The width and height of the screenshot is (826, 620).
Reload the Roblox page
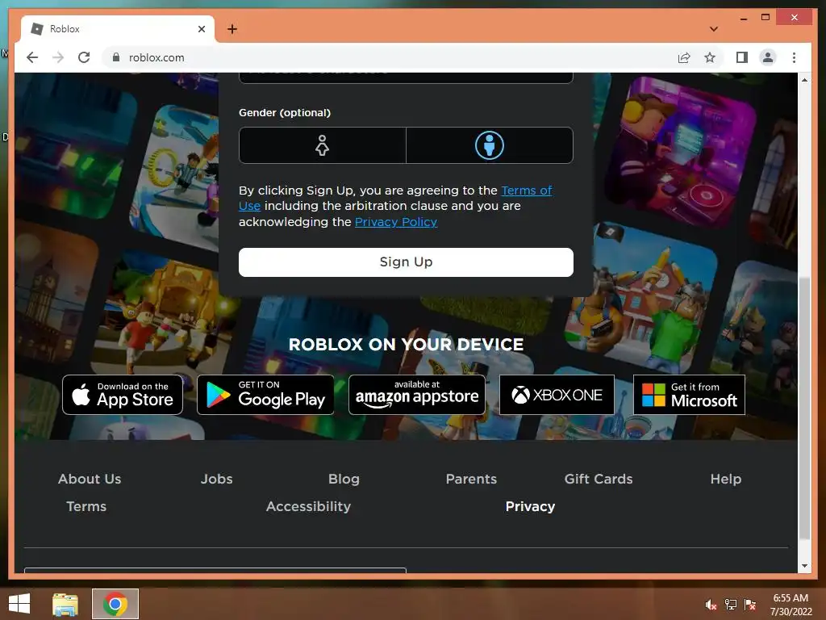coord(84,57)
